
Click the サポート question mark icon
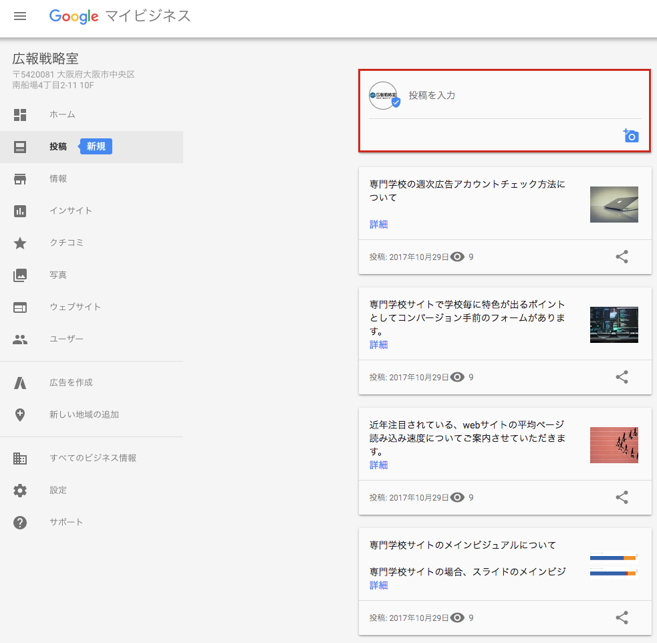click(x=20, y=523)
